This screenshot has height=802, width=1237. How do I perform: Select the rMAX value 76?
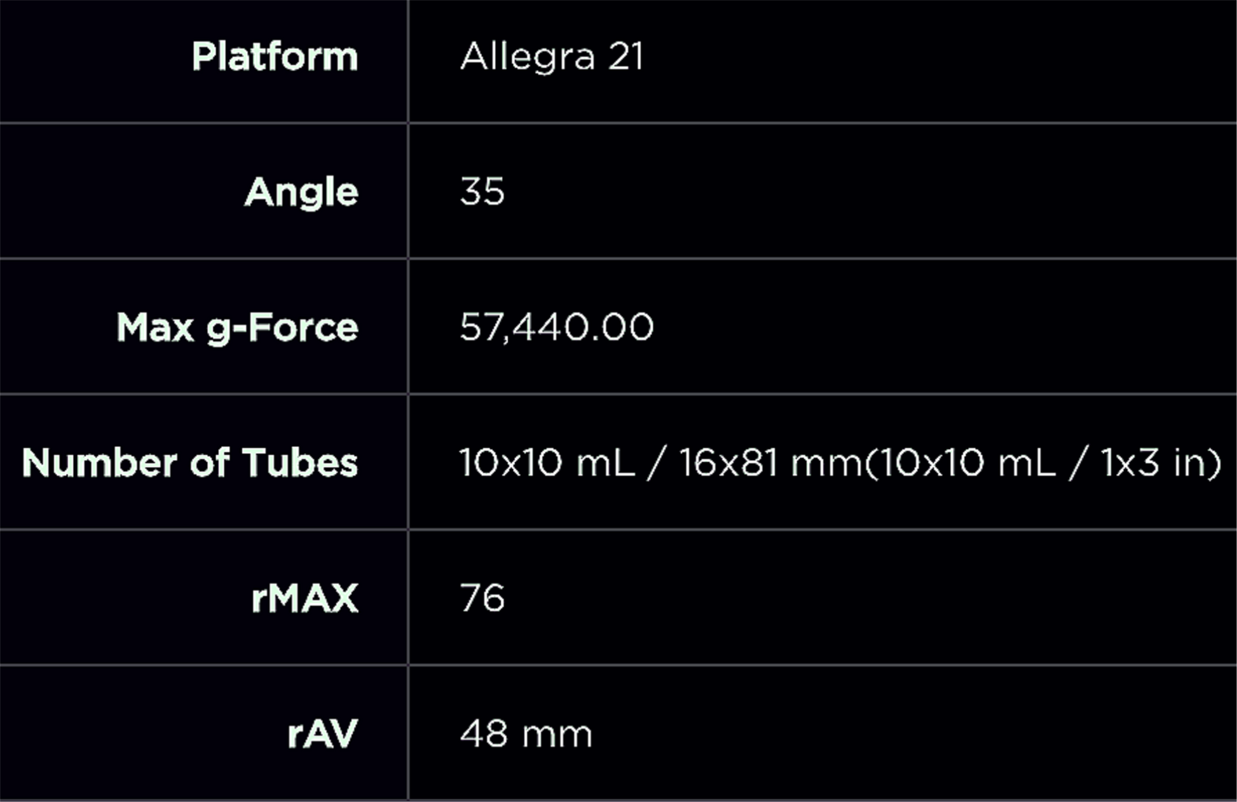(x=482, y=599)
